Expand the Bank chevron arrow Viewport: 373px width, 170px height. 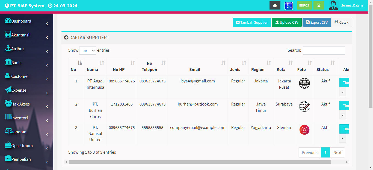click(x=47, y=66)
